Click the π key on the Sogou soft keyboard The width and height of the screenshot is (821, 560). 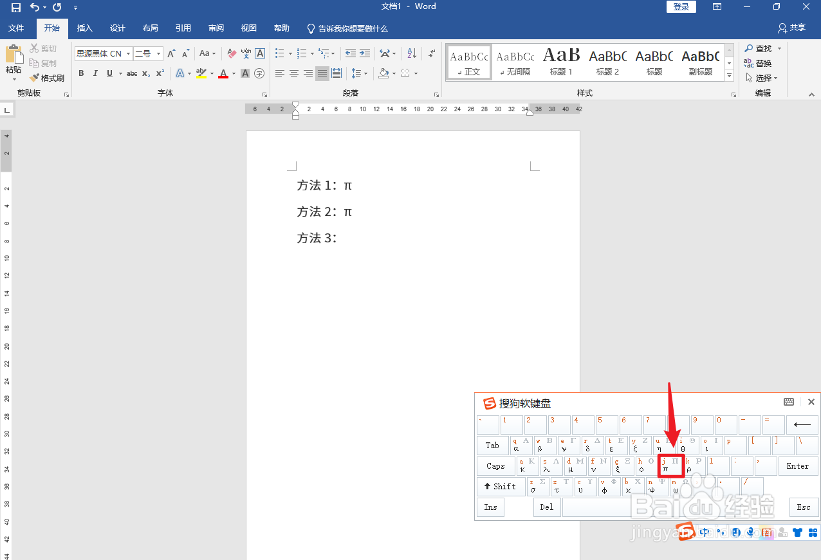pyautogui.click(x=670, y=465)
